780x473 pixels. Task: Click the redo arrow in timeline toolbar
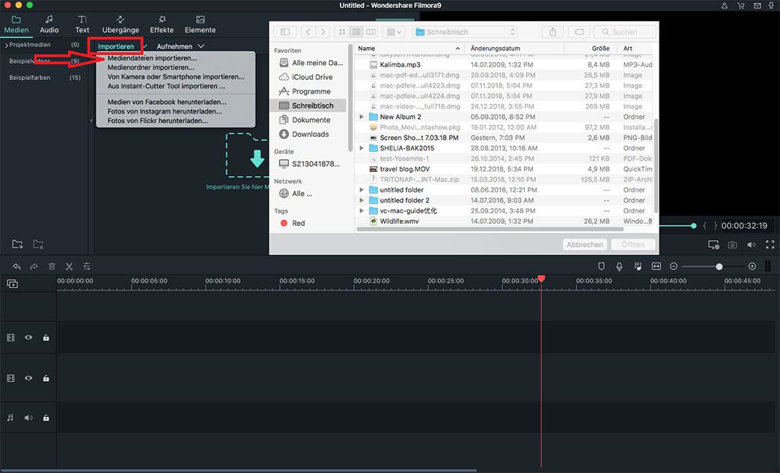point(34,266)
